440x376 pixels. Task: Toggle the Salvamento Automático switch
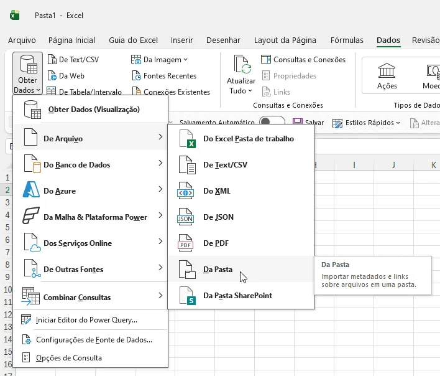point(272,121)
